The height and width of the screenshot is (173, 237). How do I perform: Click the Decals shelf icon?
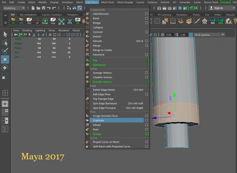point(228,21)
